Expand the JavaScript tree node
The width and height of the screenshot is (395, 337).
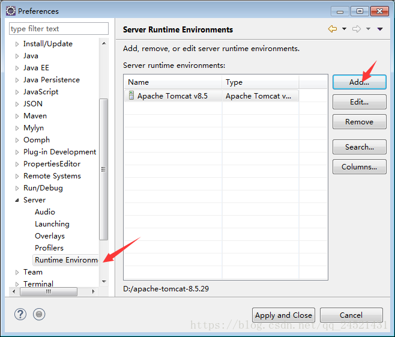pos(17,92)
